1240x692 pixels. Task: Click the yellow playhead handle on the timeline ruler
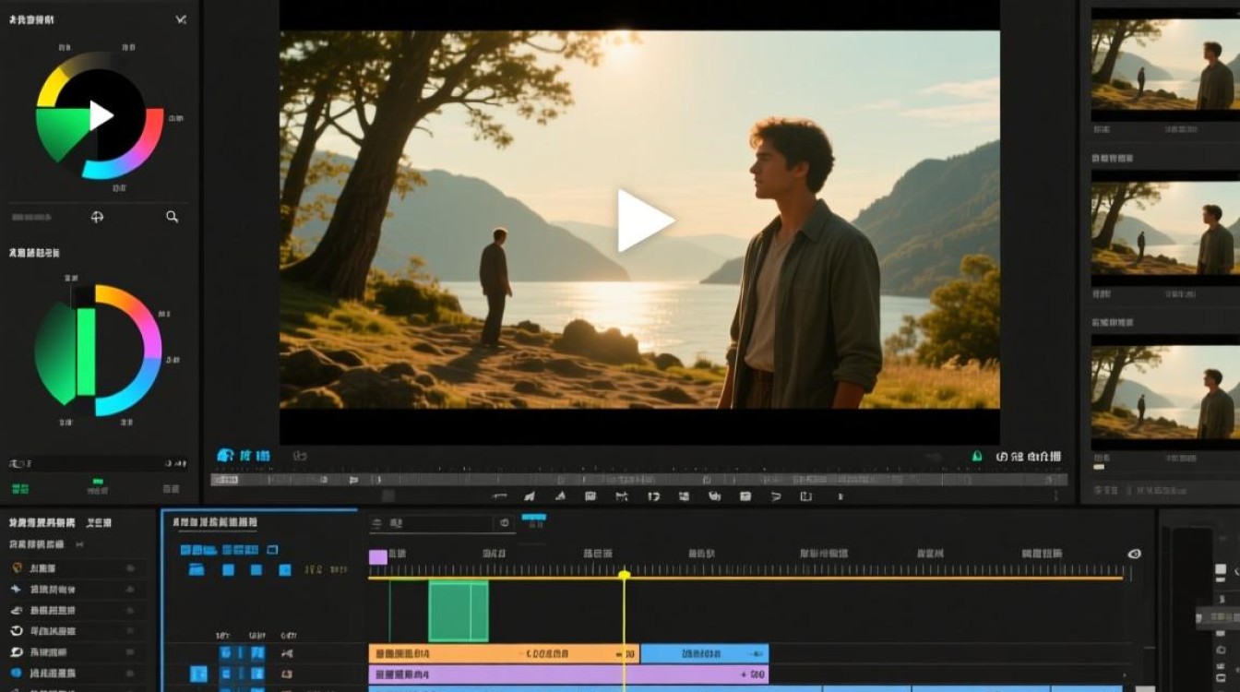624,575
